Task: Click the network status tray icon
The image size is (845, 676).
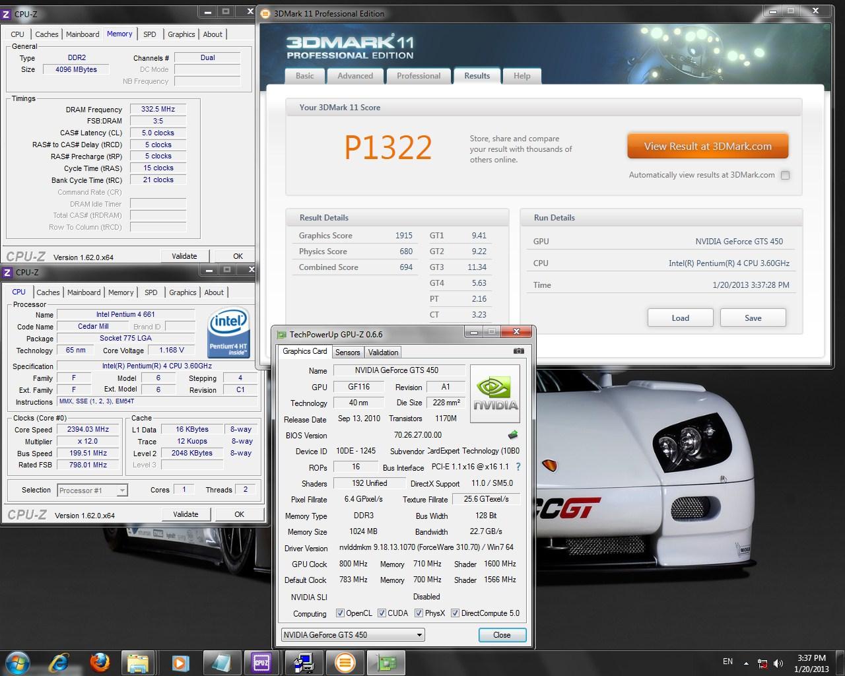Action: (x=762, y=663)
